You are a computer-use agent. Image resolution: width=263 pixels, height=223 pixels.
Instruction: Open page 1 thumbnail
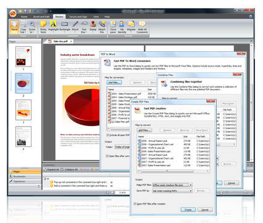23,56
